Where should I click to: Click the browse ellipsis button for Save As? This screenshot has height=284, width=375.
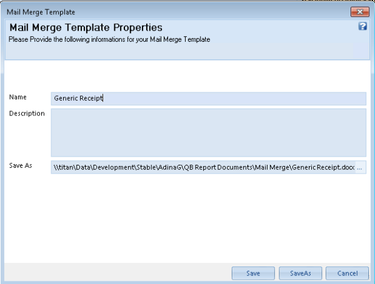359,167
